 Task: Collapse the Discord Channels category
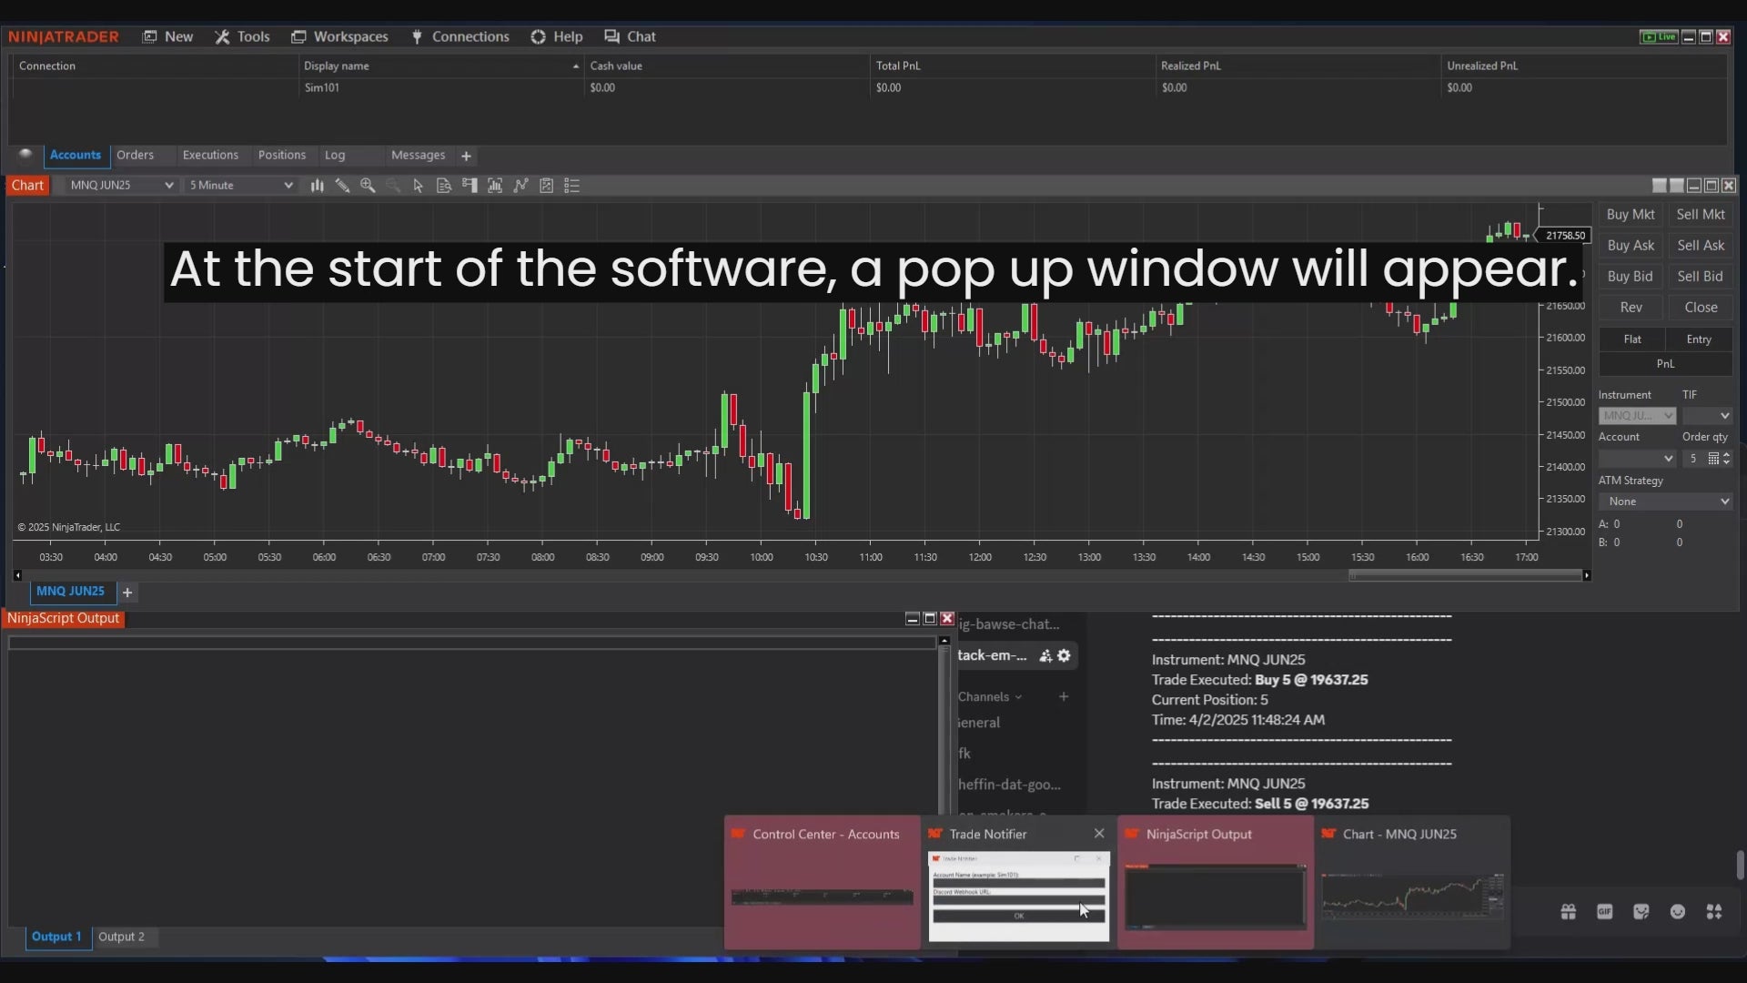click(990, 696)
